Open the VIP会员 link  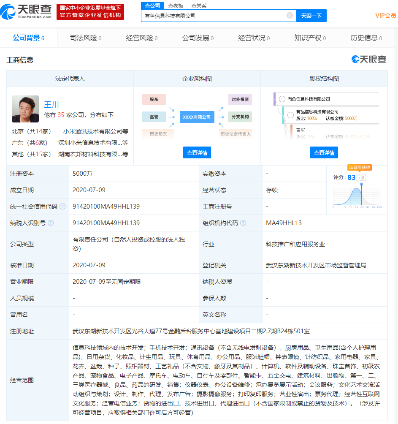pos(385,16)
